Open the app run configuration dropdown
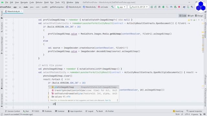This screenshot has height=116, width=207. point(121,7)
